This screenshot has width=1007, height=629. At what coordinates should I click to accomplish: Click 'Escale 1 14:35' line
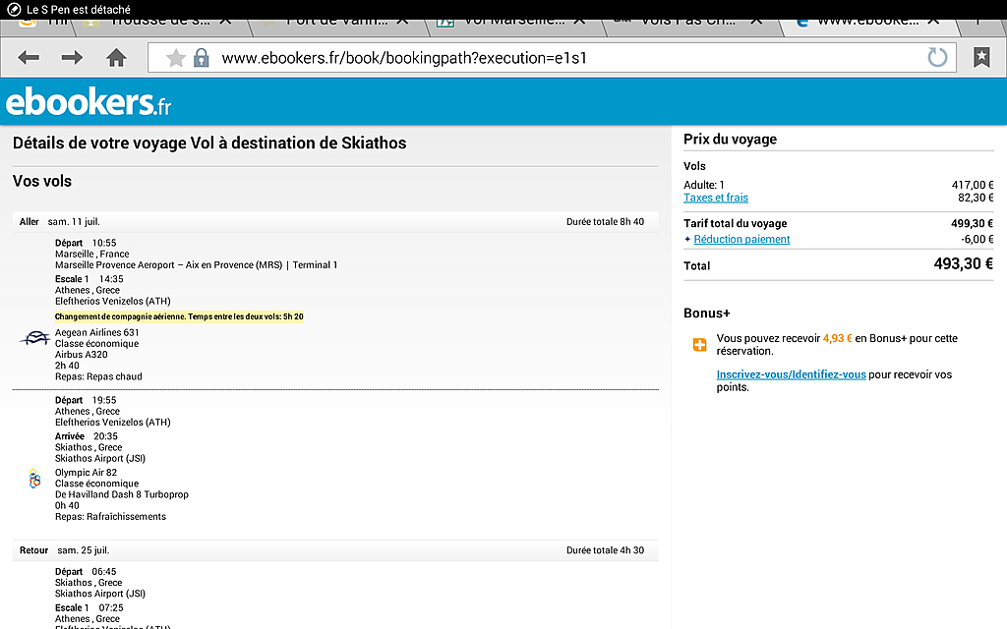(89, 279)
